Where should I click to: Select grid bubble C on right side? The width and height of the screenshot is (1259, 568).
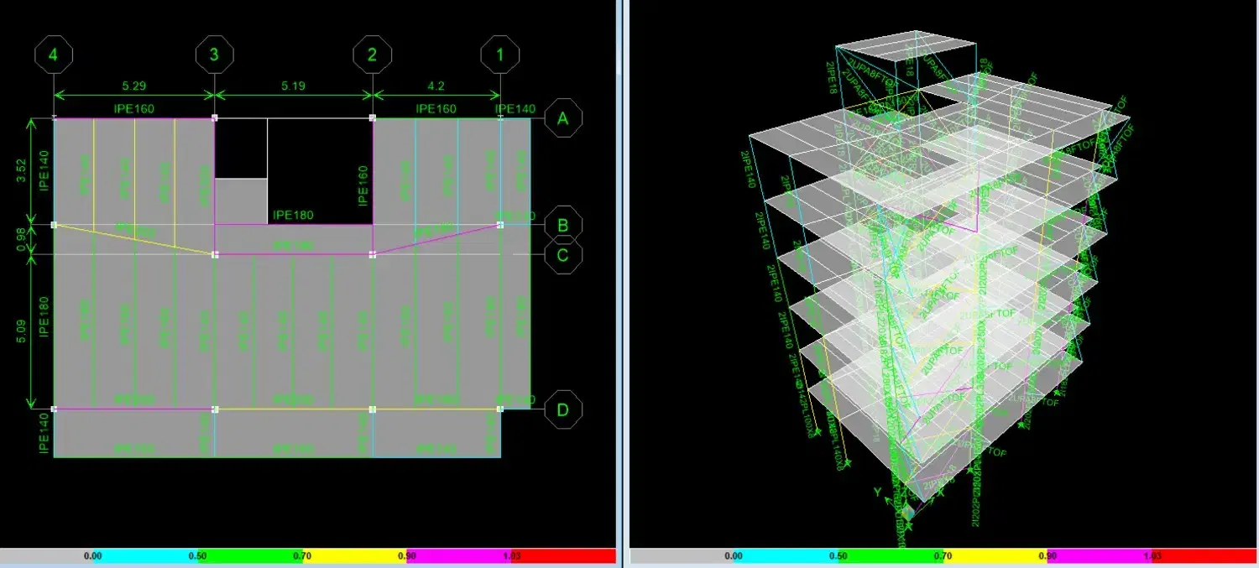563,254
